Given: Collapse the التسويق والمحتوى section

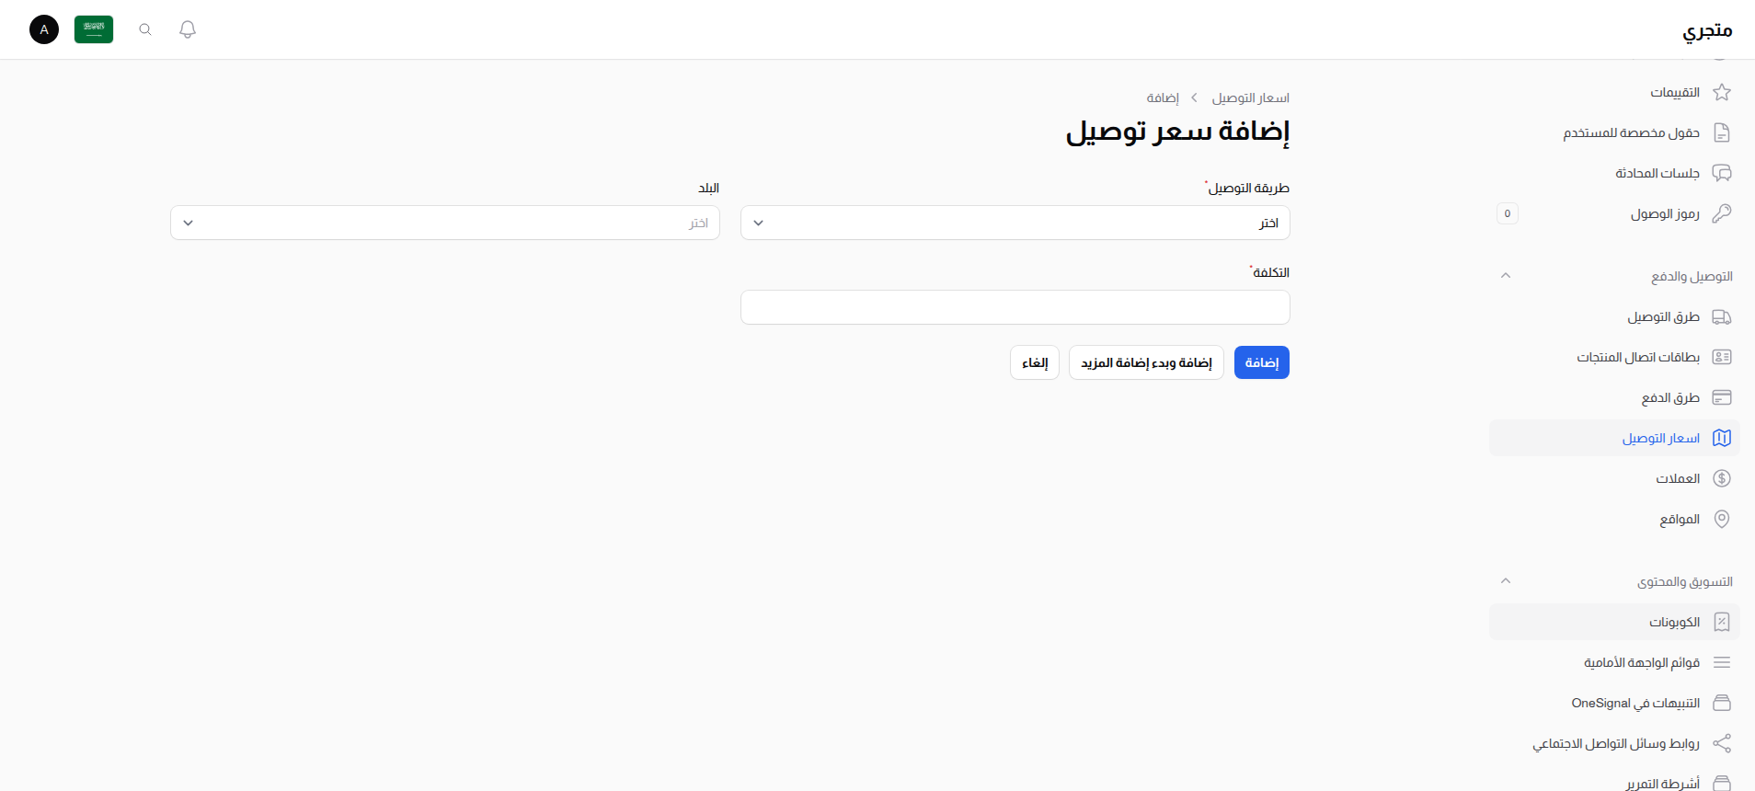Looking at the screenshot, I should (1506, 581).
